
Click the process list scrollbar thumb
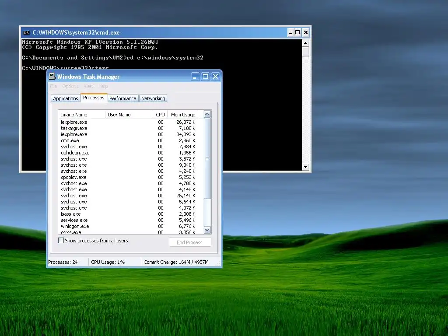tap(207, 158)
